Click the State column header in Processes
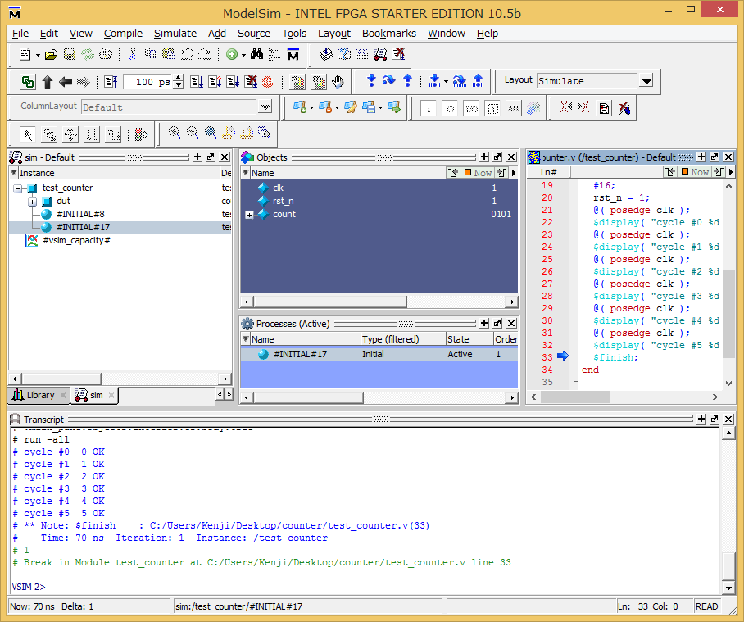744x622 pixels. click(470, 339)
